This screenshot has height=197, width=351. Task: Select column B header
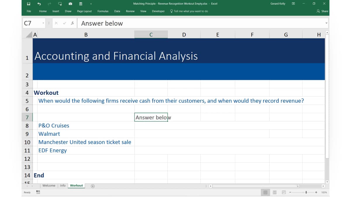pyautogui.click(x=86, y=35)
